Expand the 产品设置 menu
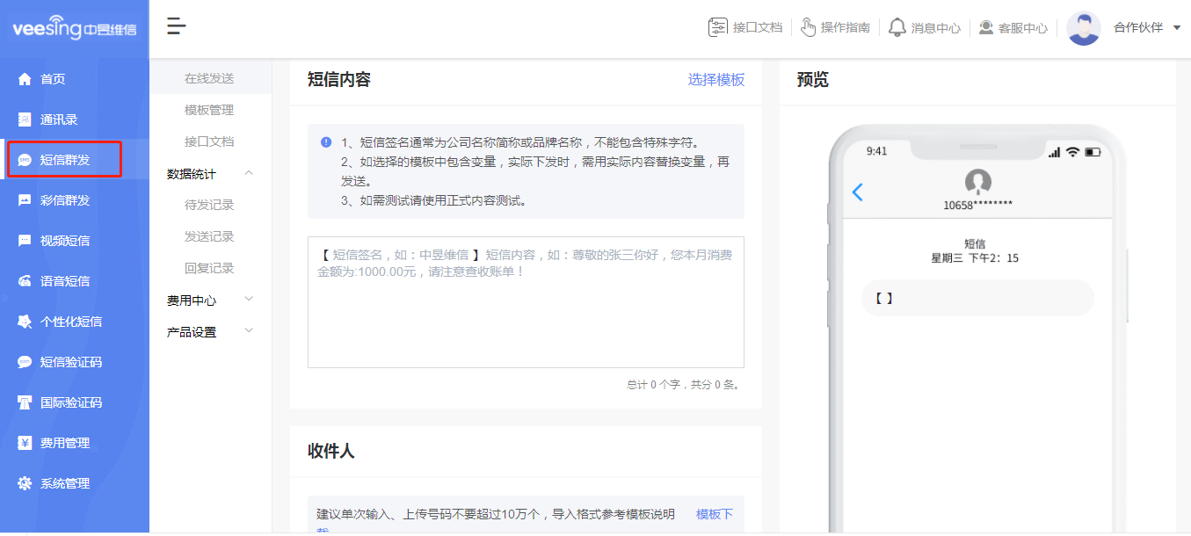This screenshot has height=536, width=1191. click(x=211, y=331)
